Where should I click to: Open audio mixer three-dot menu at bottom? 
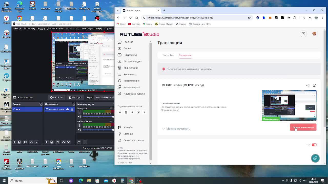click(85, 142)
